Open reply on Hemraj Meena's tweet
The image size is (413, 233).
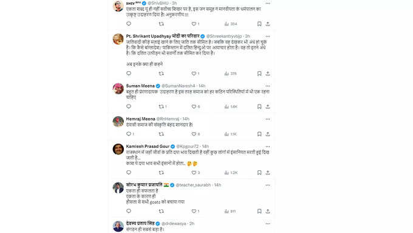pos(129,134)
